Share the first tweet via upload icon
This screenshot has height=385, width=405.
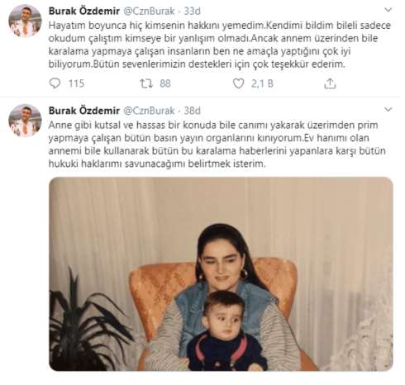point(330,83)
